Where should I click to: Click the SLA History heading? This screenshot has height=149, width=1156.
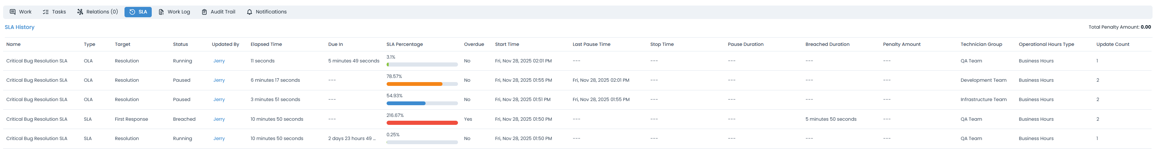click(19, 27)
